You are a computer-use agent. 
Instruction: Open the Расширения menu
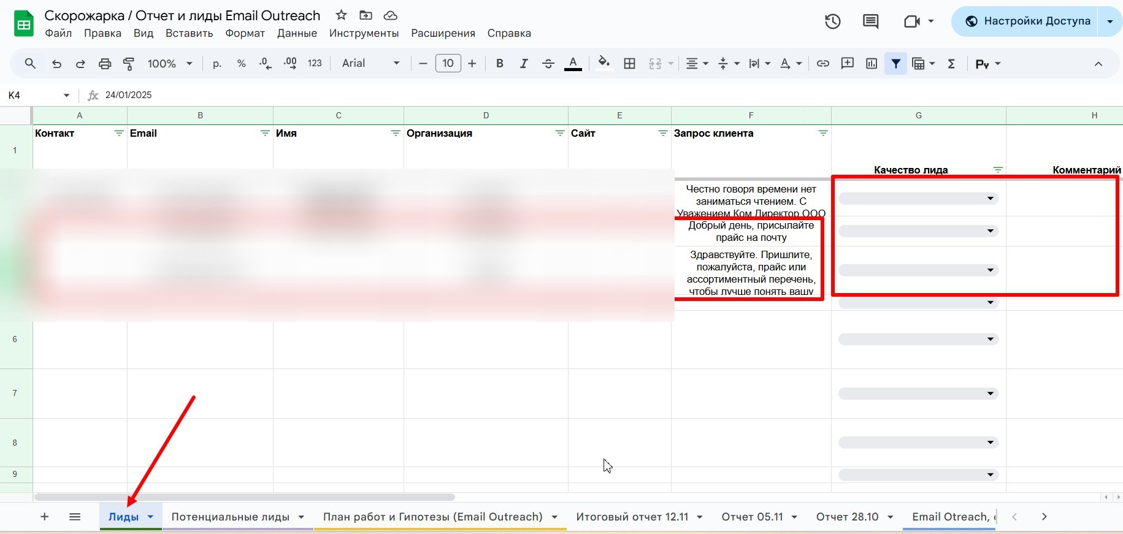coord(443,33)
